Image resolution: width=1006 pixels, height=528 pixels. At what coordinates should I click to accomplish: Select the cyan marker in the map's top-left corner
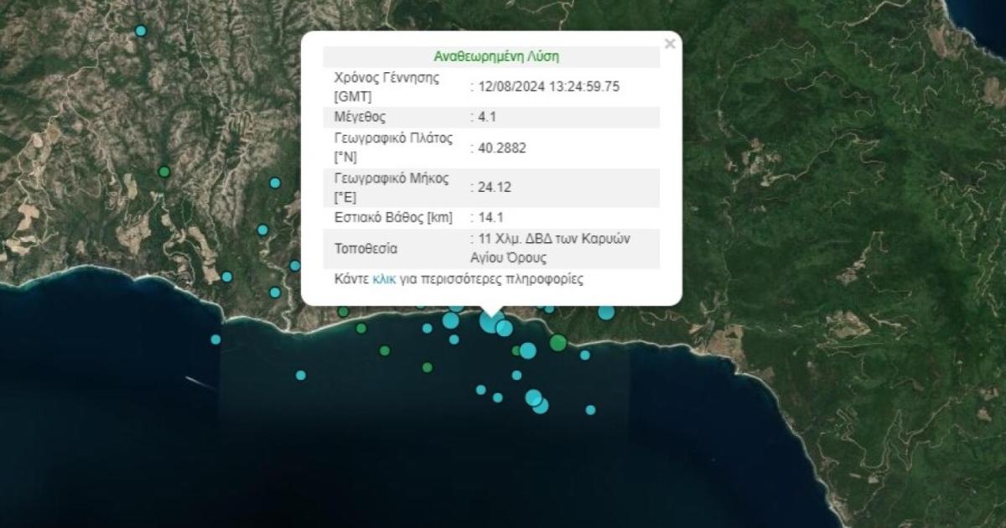point(141,31)
